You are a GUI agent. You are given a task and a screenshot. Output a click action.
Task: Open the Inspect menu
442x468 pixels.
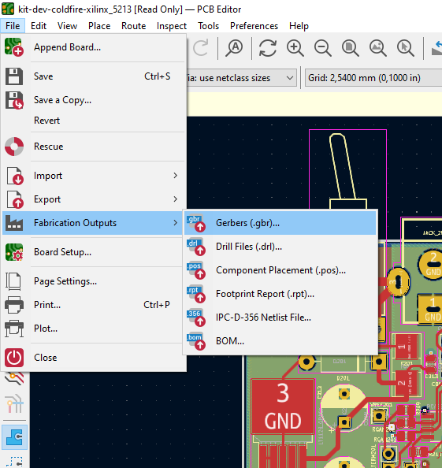click(x=172, y=26)
